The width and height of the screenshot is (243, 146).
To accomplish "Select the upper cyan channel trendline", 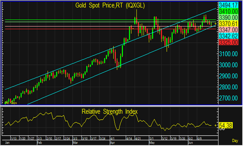I will coord(110,49).
